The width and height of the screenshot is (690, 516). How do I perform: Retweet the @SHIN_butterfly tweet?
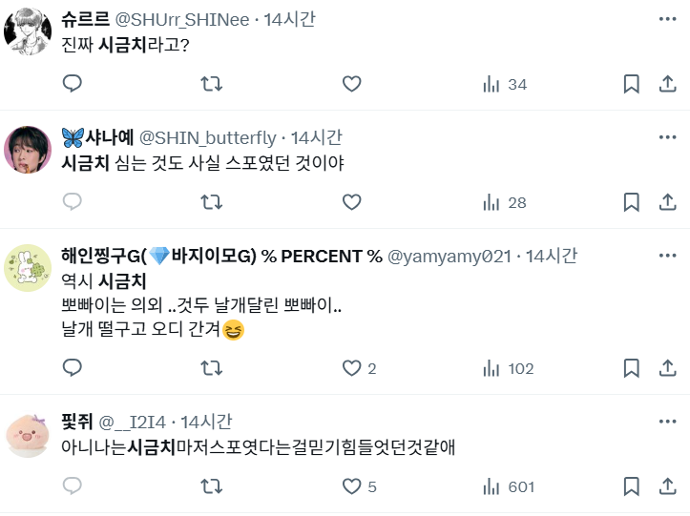[x=212, y=201]
